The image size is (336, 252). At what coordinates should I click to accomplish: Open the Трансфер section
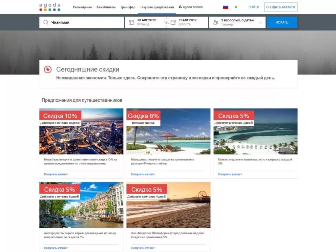coord(128,7)
